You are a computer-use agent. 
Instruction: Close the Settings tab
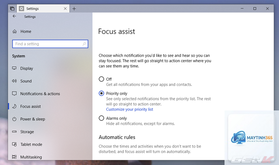(65, 9)
